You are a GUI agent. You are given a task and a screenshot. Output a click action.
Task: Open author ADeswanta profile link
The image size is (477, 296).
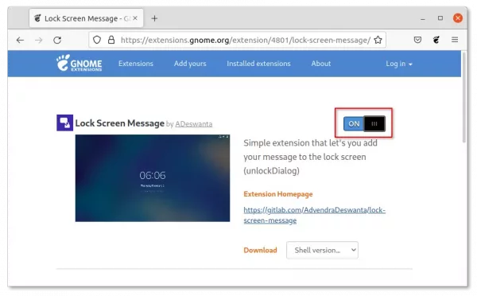(194, 124)
